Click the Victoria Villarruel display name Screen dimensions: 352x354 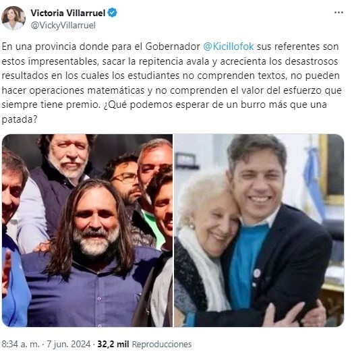coord(68,13)
